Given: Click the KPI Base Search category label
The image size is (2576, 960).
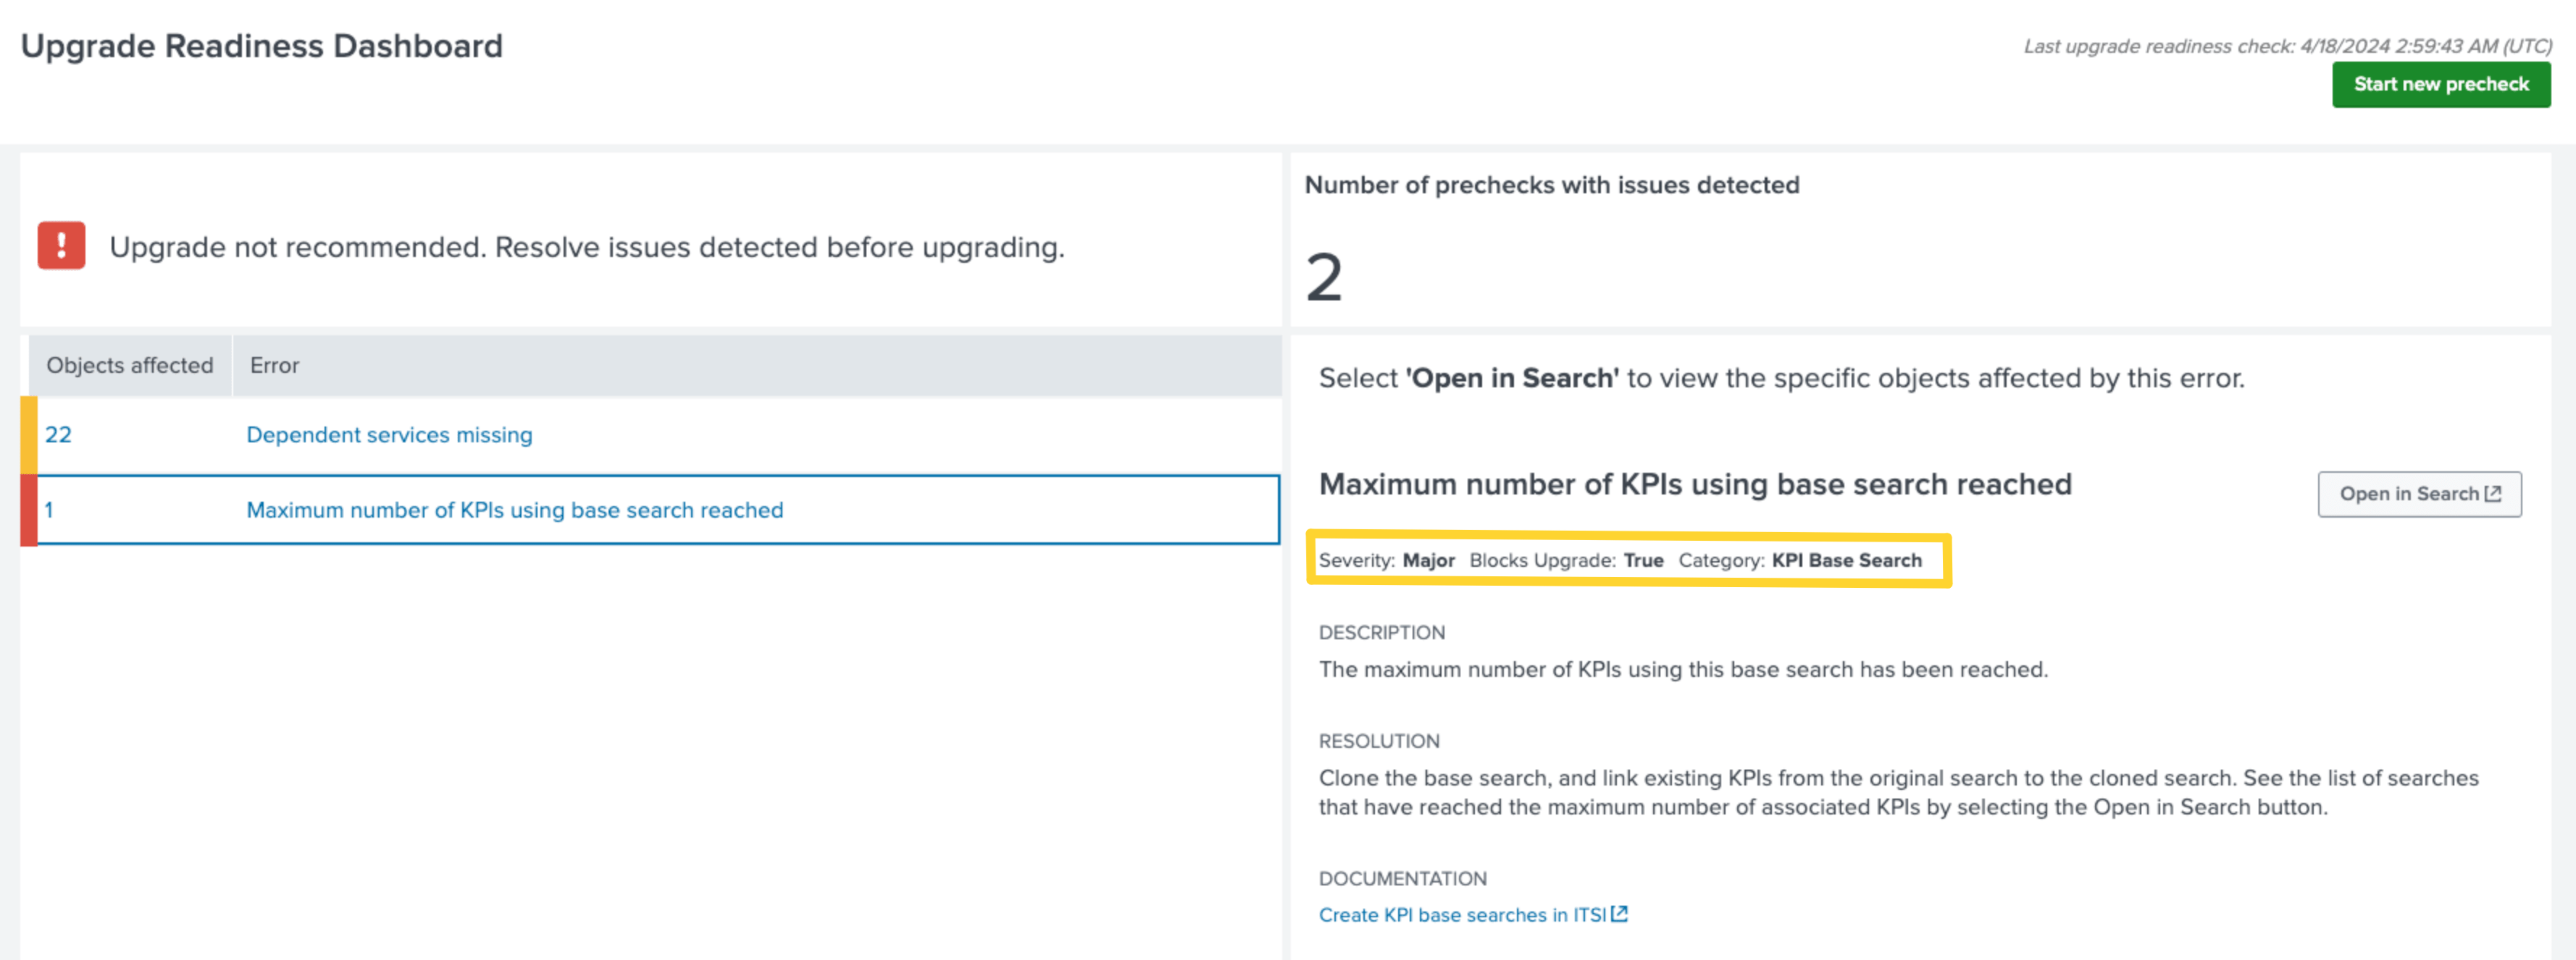Looking at the screenshot, I should coord(1846,560).
